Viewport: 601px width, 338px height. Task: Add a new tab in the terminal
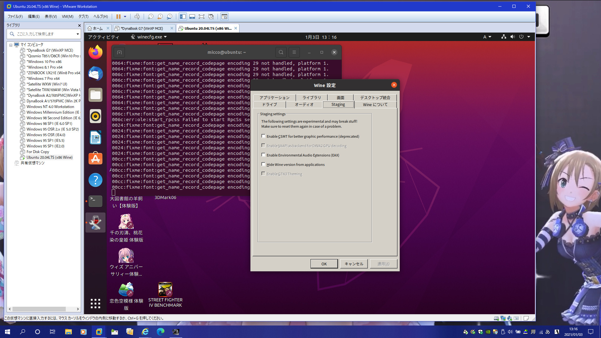coord(119,52)
